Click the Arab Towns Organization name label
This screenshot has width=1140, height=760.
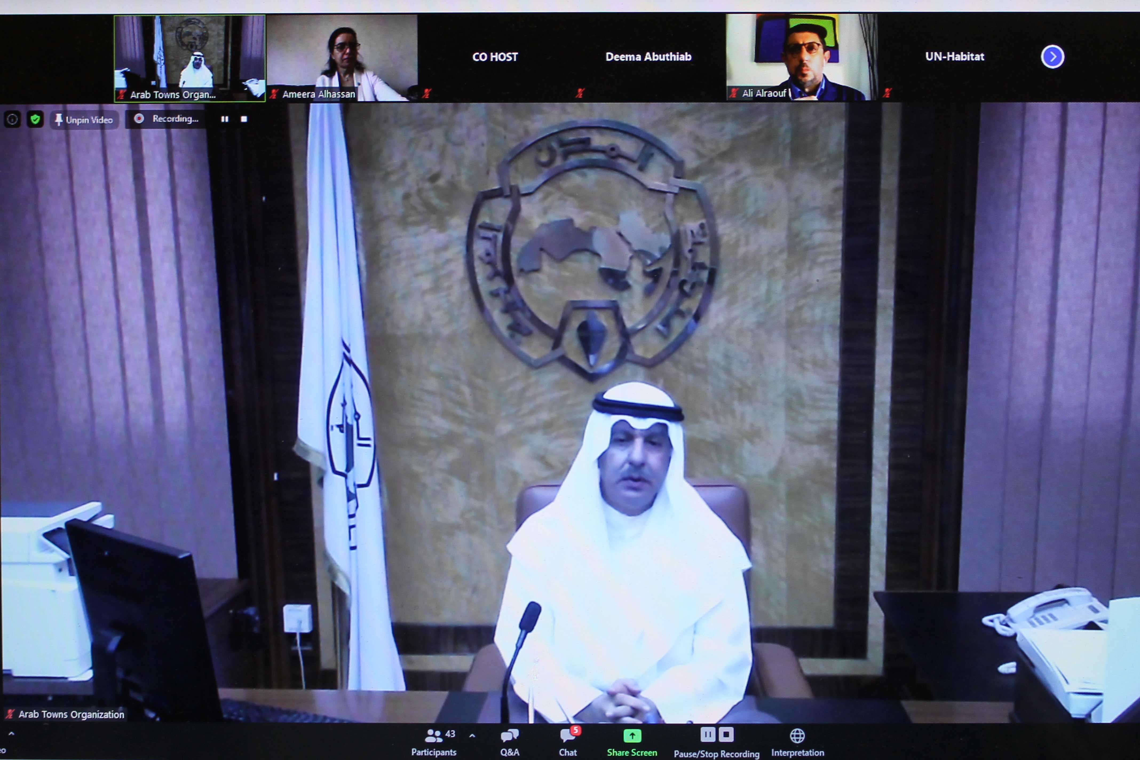[71, 714]
